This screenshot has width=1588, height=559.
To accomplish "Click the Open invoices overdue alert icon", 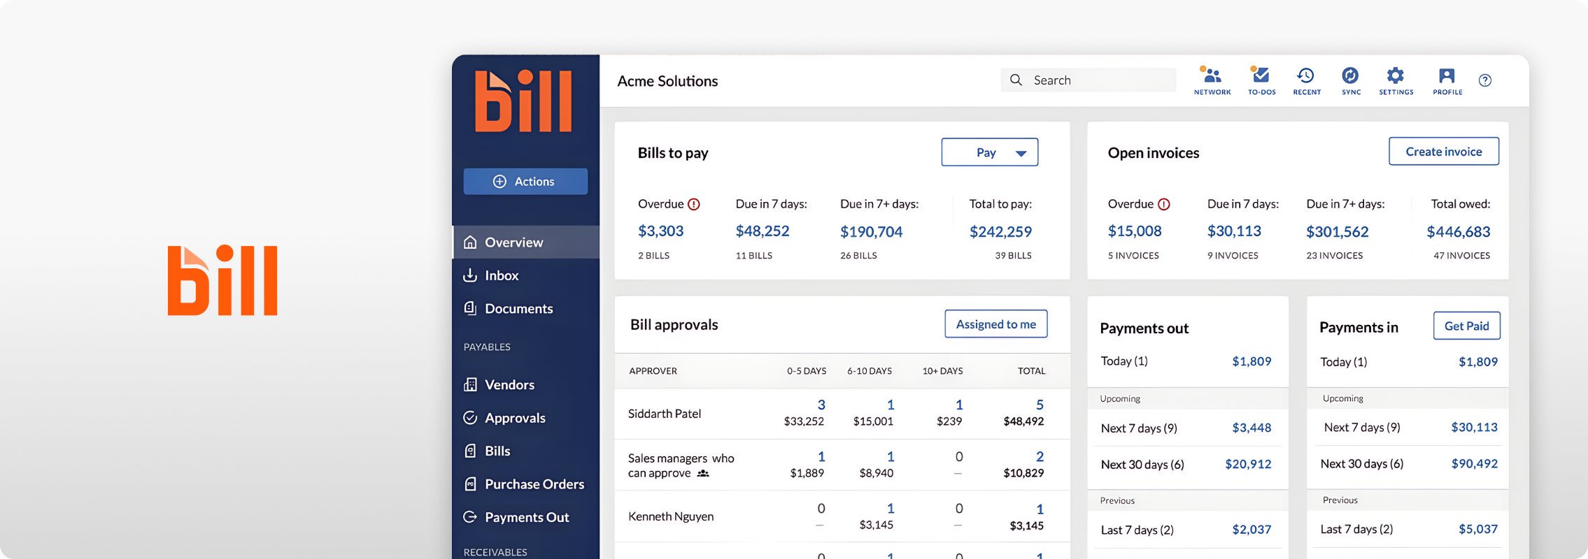I will click(x=1163, y=204).
